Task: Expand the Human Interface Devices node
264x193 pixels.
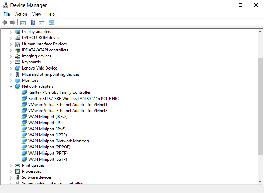Action: point(11,44)
